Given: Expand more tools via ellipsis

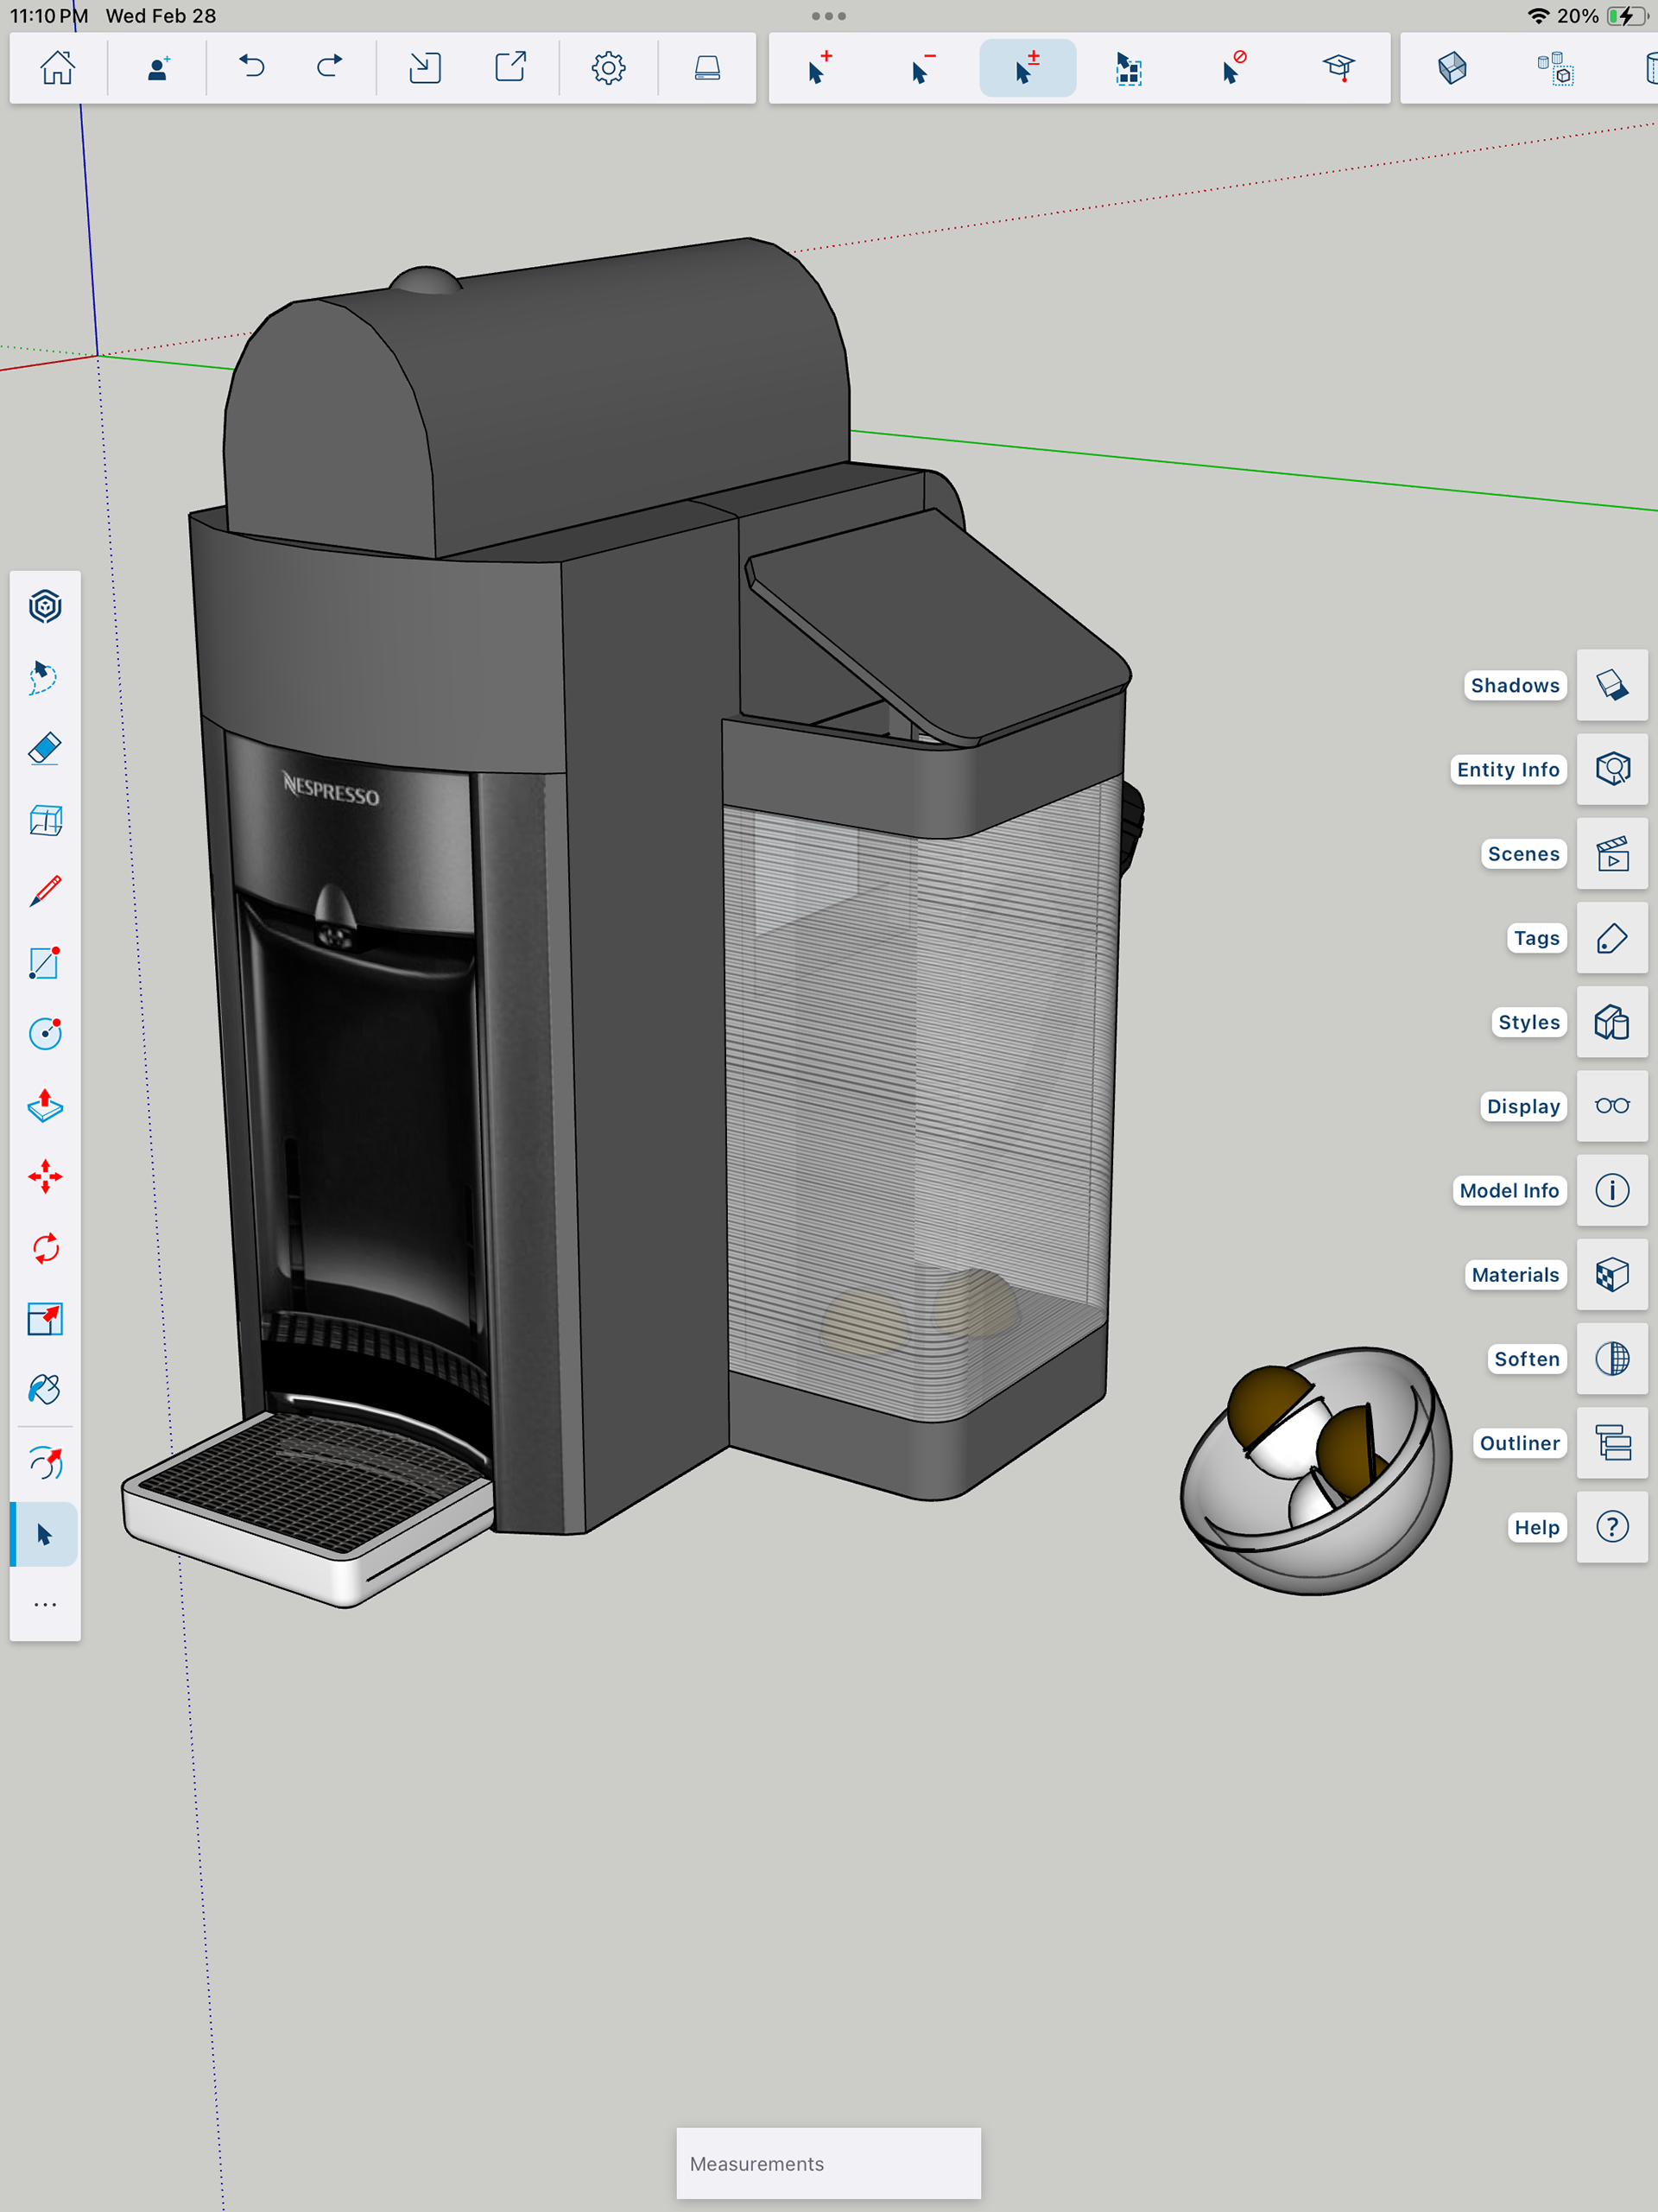Looking at the screenshot, I should point(45,1604).
